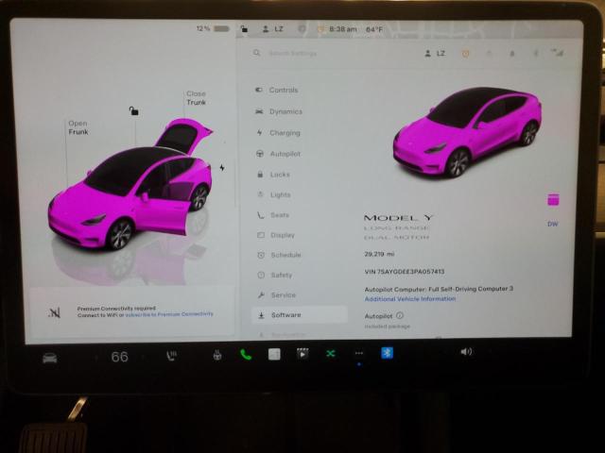Open the Theater clapperboard app icon
Image resolution: width=605 pixels, height=453 pixels.
click(x=302, y=354)
